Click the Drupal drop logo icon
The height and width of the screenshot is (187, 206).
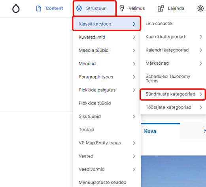point(16,8)
